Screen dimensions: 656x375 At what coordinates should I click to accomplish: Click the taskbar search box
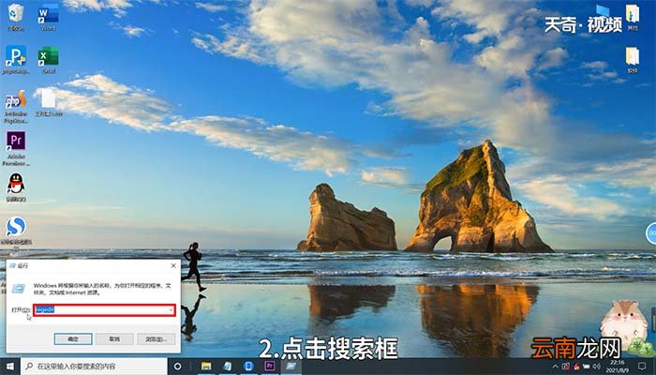(x=94, y=367)
